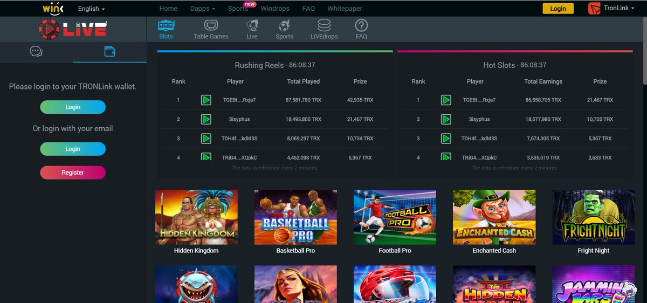
Task: Open the FAQ question-mark icon
Action: [x=361, y=25]
